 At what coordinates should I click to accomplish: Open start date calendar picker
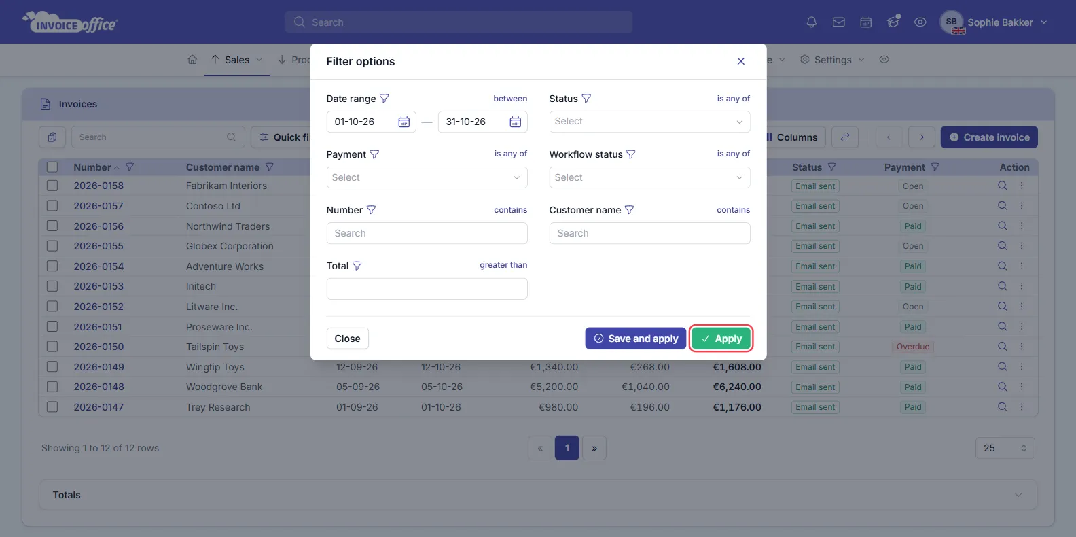coord(403,122)
